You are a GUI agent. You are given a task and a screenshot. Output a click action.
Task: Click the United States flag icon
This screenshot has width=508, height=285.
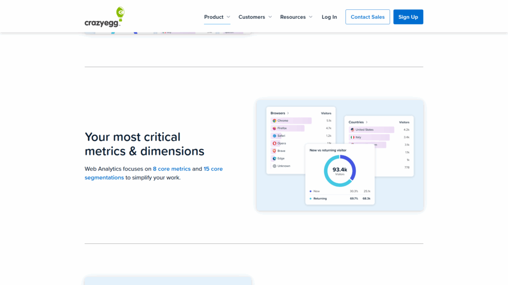pyautogui.click(x=352, y=130)
